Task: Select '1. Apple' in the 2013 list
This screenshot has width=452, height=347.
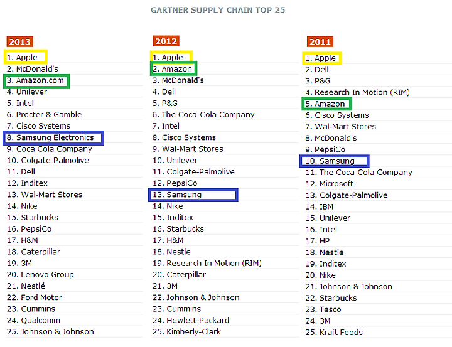Action: point(22,57)
